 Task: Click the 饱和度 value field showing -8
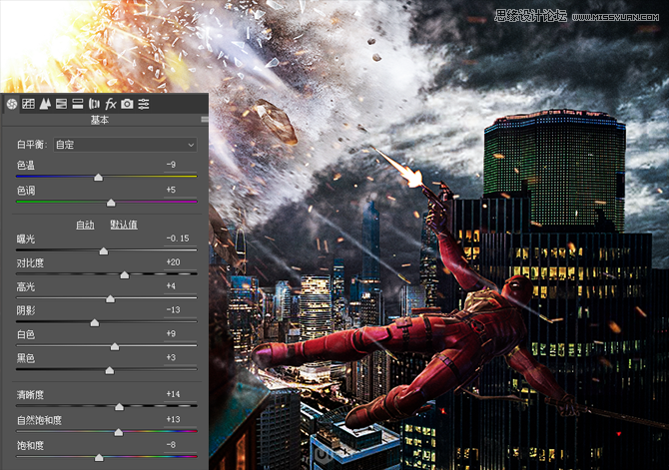[x=180, y=445]
